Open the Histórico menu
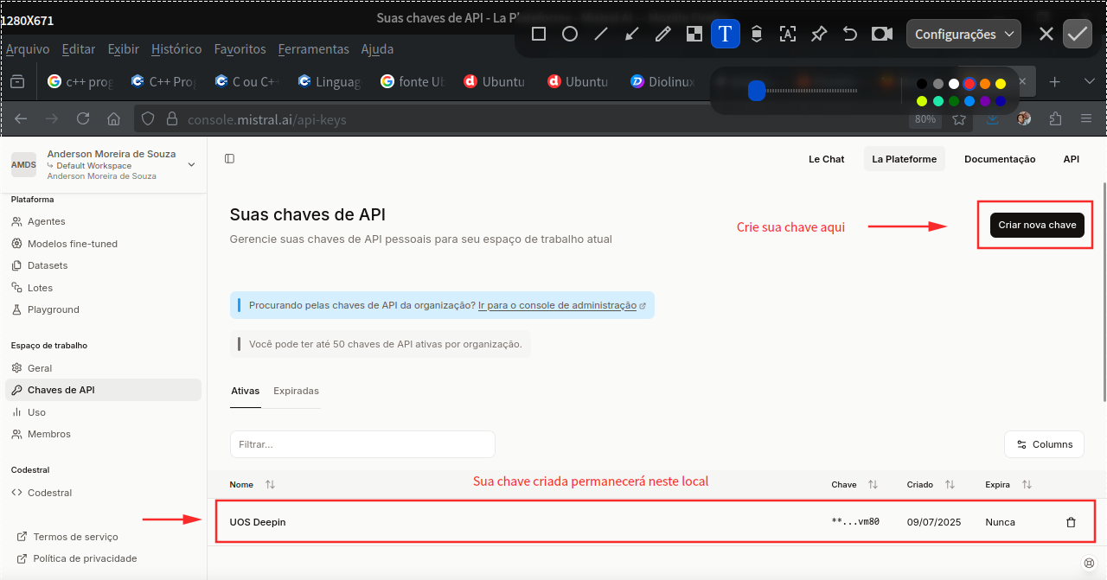This screenshot has width=1107, height=580. coord(176,49)
